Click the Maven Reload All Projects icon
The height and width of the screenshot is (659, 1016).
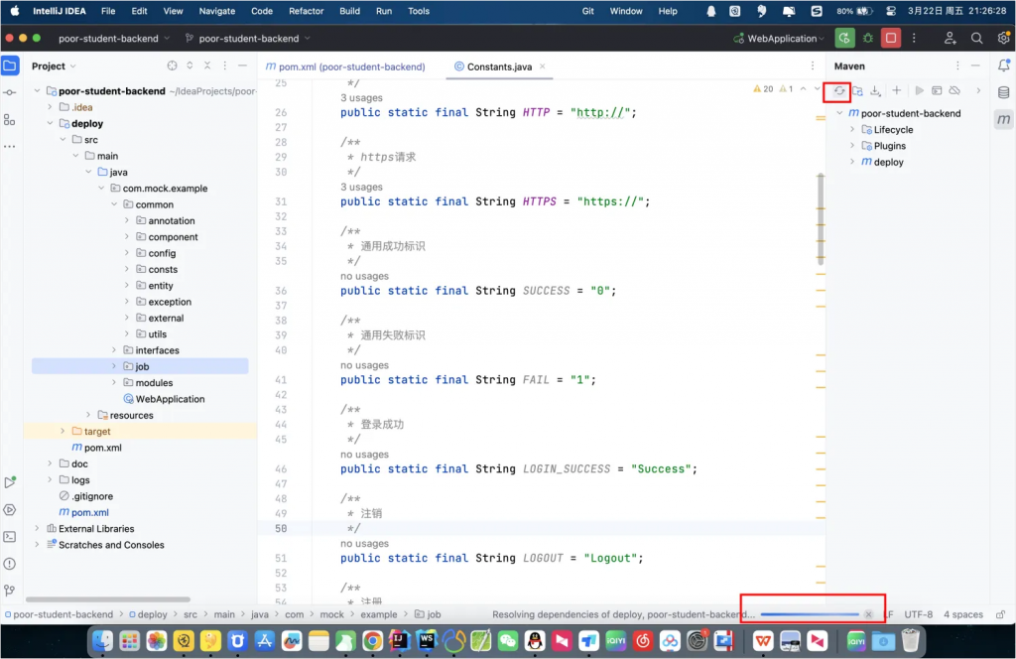coord(838,90)
